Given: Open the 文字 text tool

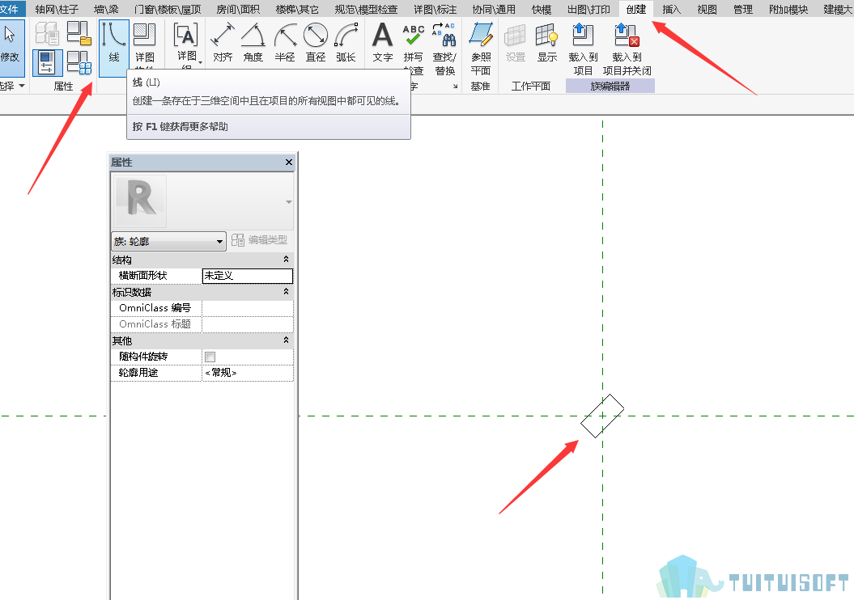Looking at the screenshot, I should click(382, 42).
